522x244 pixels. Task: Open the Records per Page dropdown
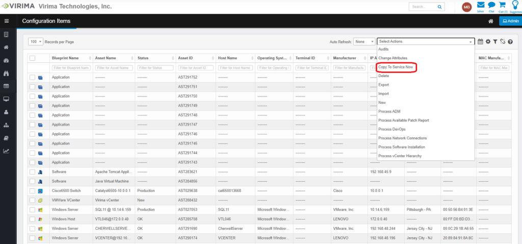tap(36, 41)
